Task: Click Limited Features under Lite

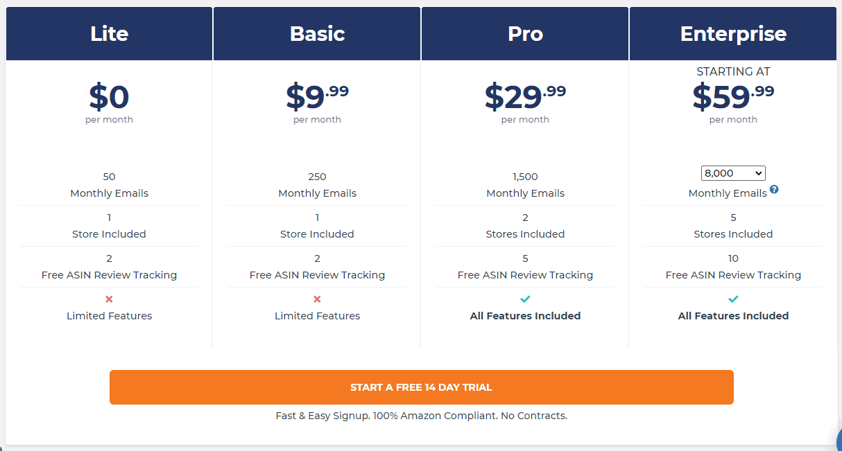Action: click(109, 316)
